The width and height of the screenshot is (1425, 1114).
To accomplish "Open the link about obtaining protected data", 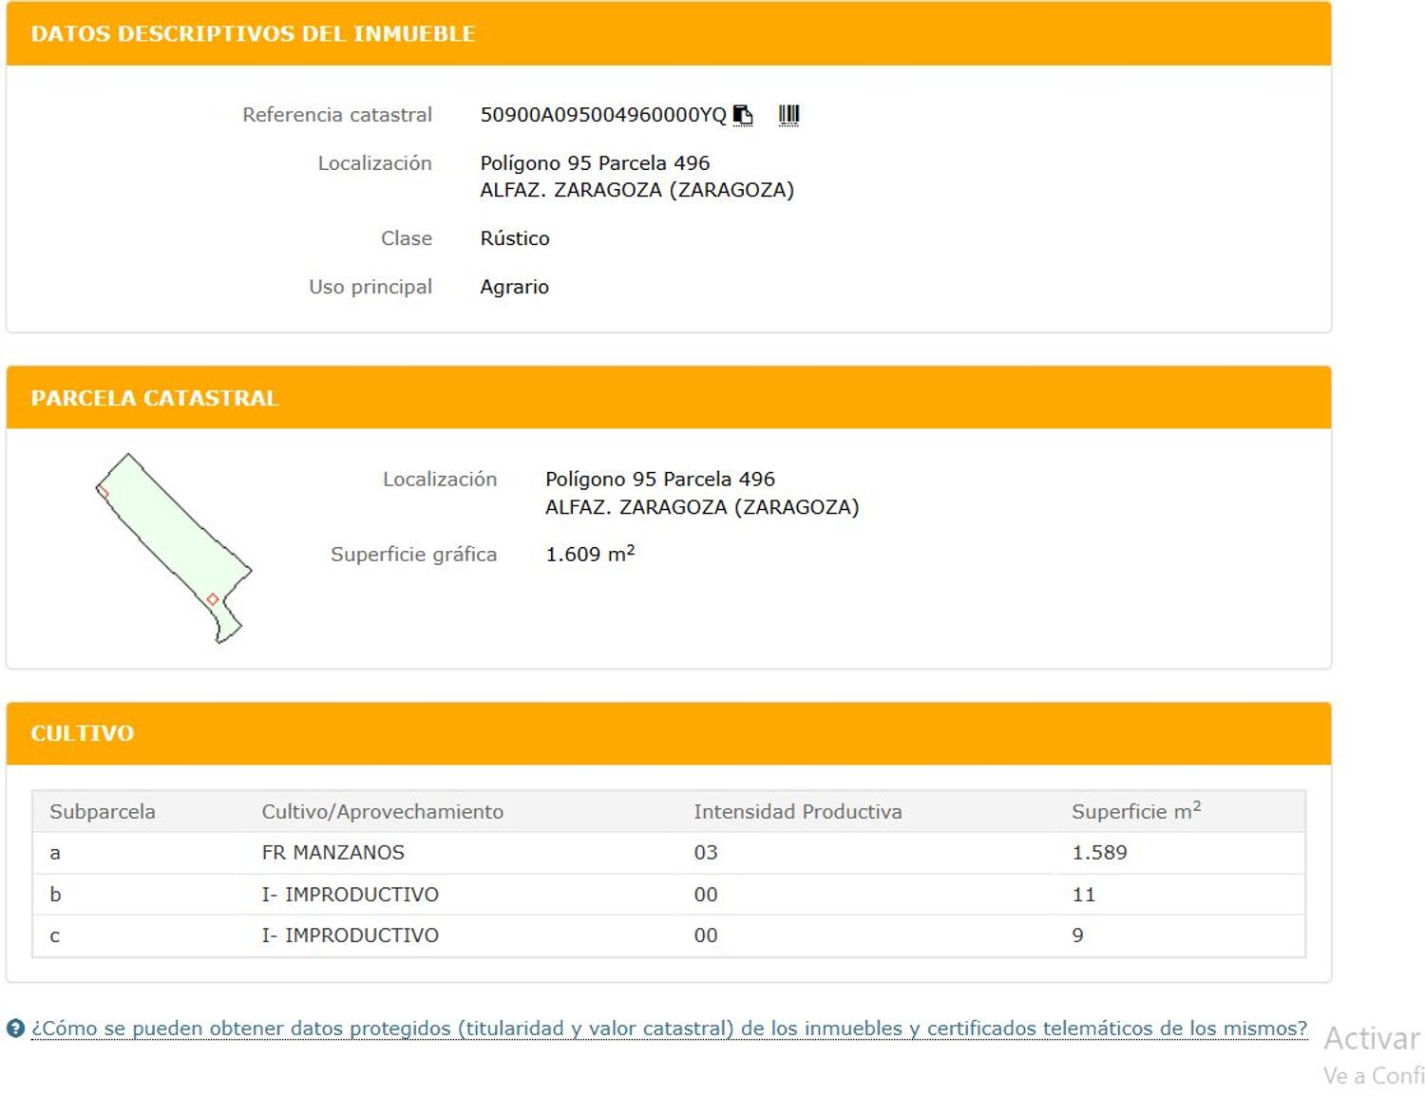I will point(669,1029).
